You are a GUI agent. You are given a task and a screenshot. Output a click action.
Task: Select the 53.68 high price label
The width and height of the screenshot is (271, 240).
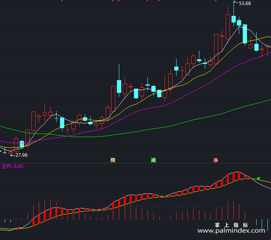click(x=245, y=3)
